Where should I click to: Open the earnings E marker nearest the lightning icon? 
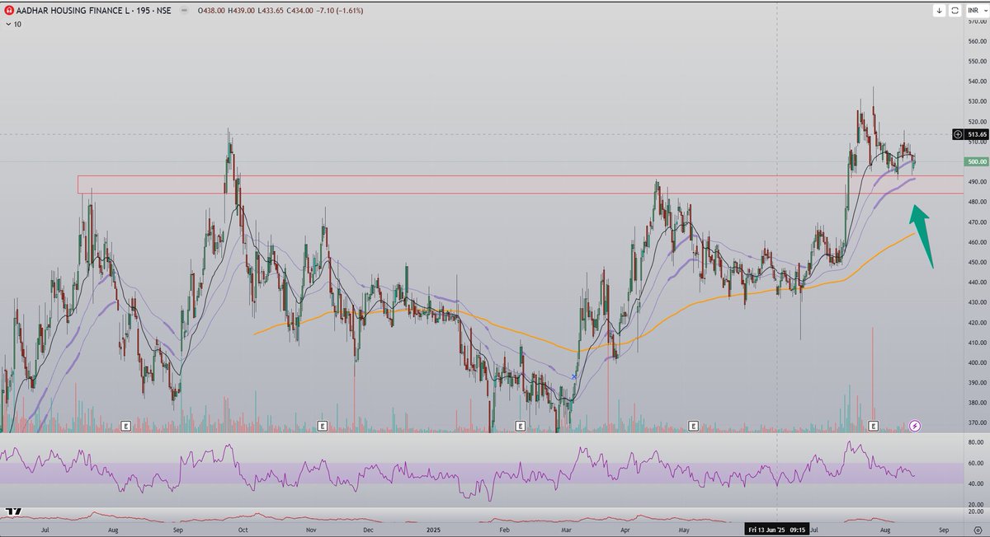tap(874, 426)
